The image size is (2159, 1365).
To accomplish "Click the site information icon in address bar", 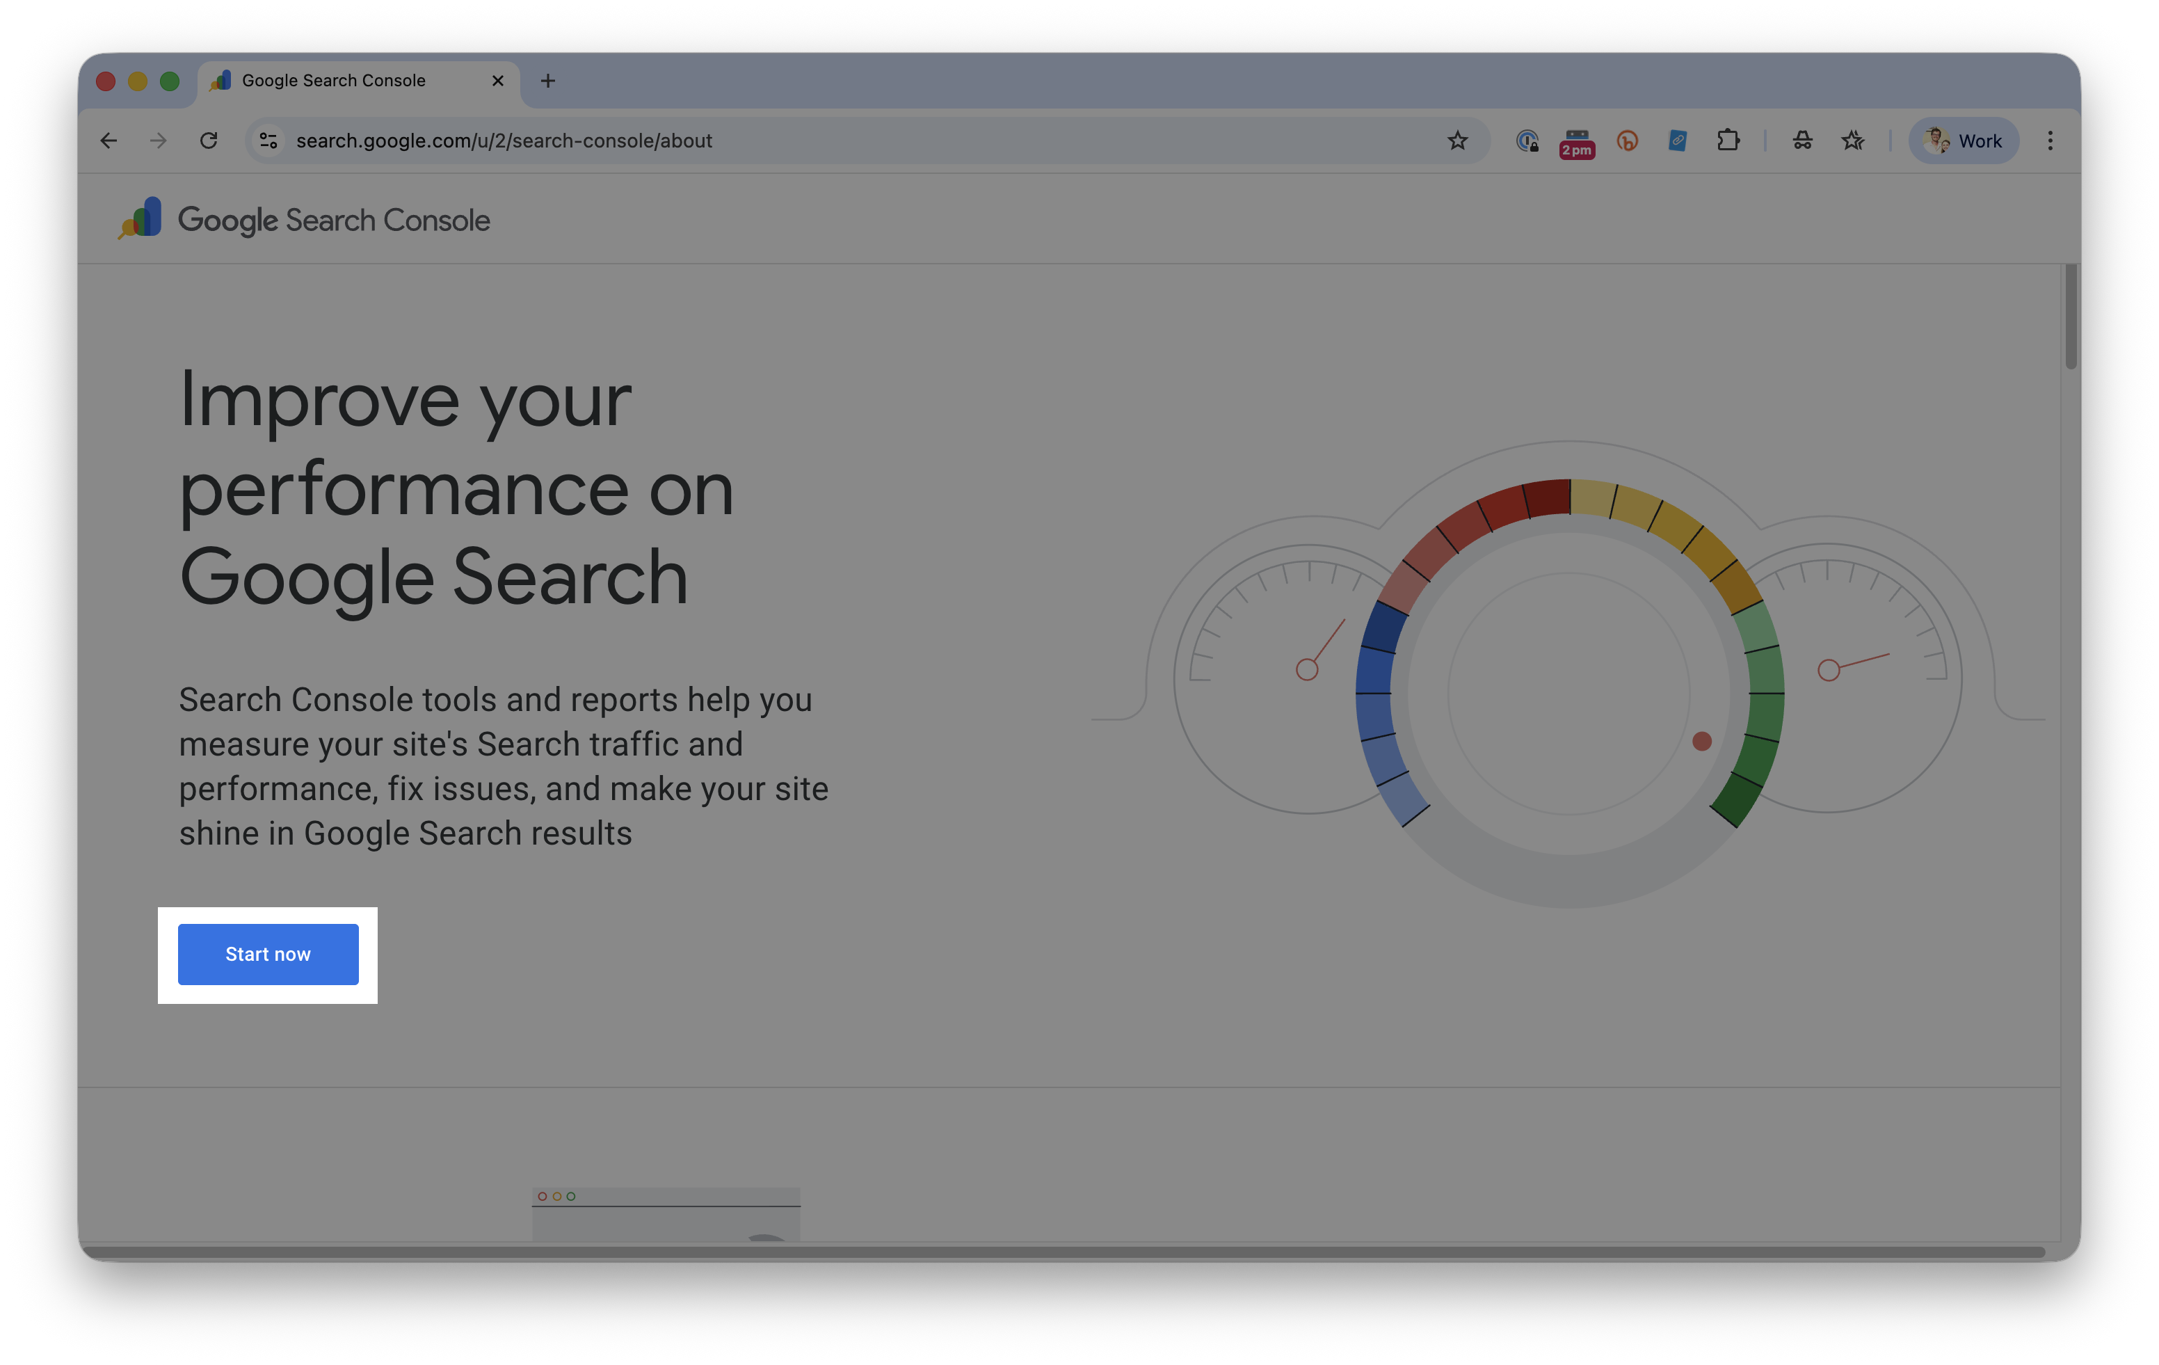I will [x=268, y=141].
